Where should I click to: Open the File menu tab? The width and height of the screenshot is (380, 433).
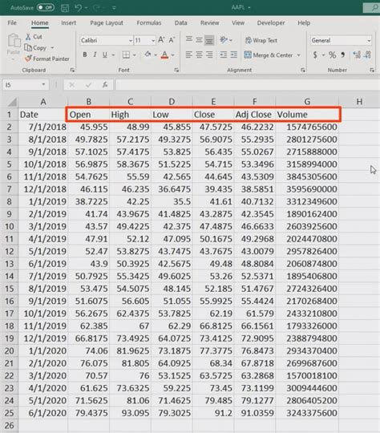click(x=12, y=23)
